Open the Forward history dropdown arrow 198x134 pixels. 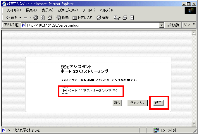click(x=30, y=18)
